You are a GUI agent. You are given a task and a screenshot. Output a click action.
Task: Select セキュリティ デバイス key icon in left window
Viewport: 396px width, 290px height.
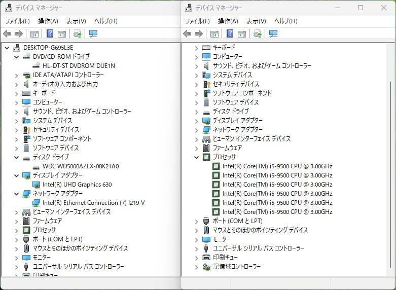[26, 130]
